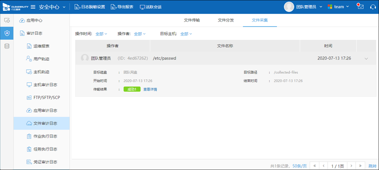Click the headset support icon
Screen dimensions: 379x170
click(372, 7)
